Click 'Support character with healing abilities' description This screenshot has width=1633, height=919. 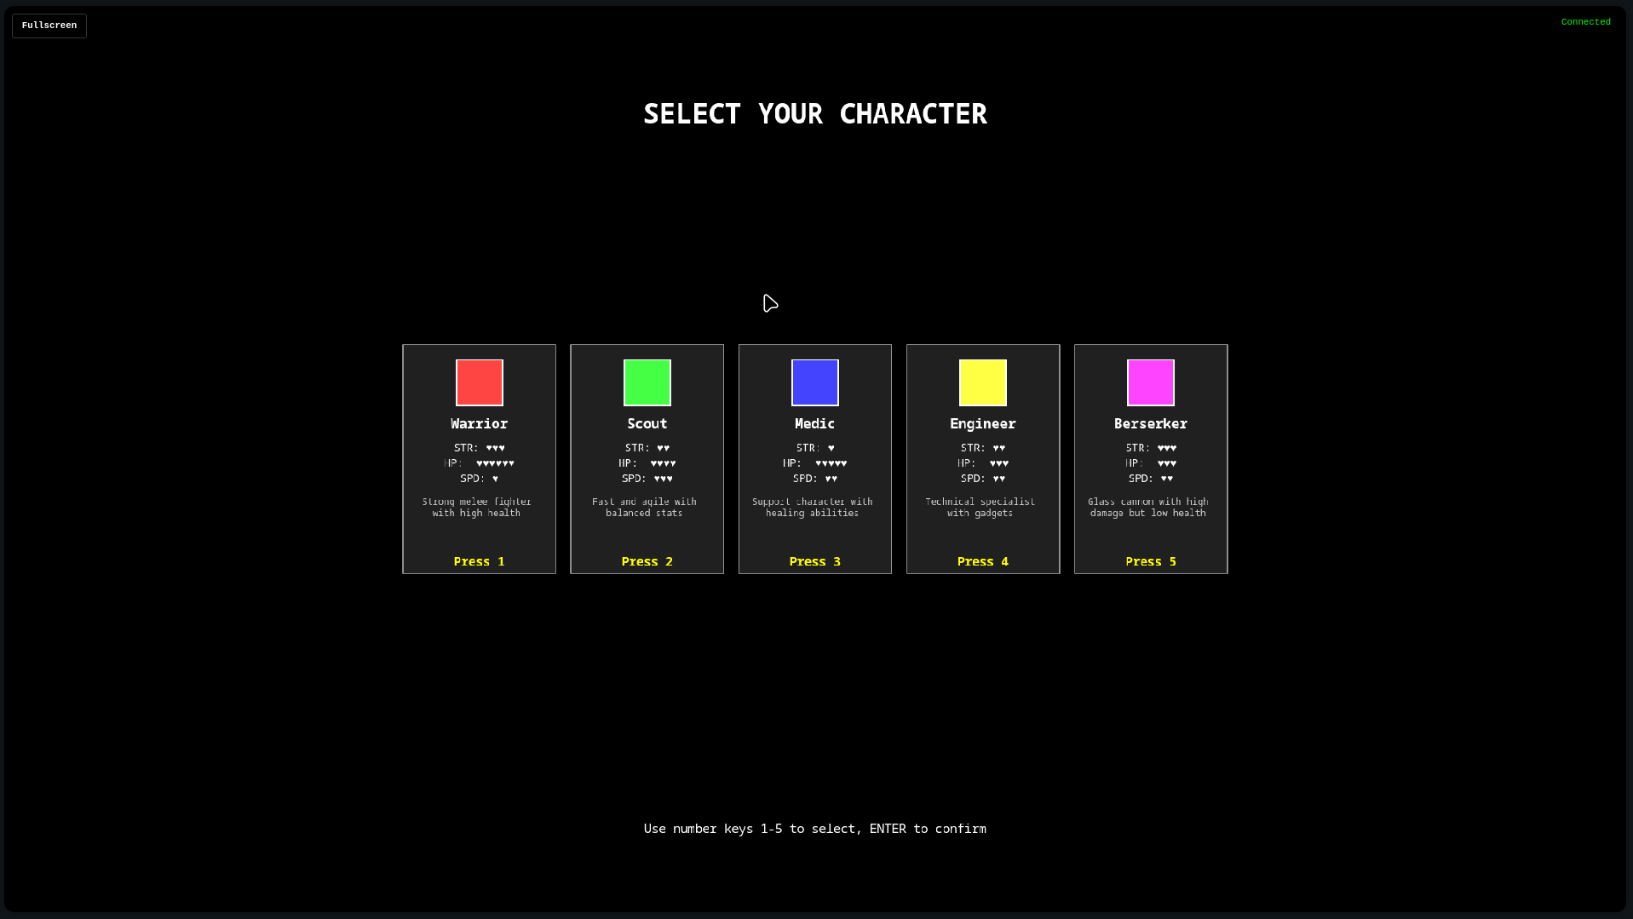813,508
